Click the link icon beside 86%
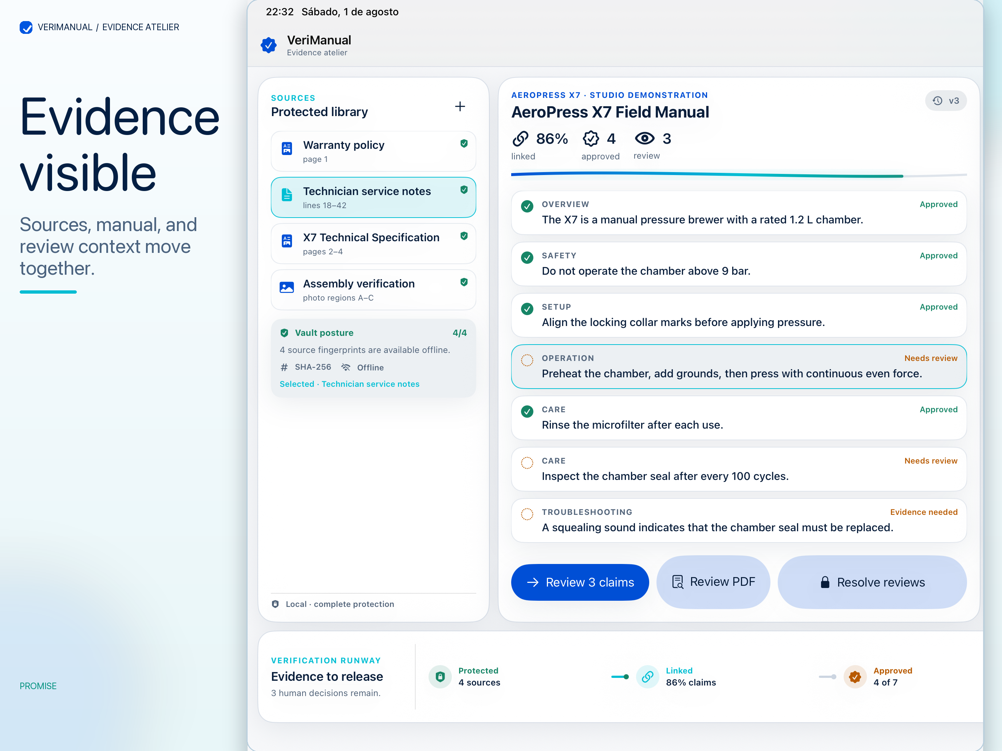1002x751 pixels. [520, 139]
